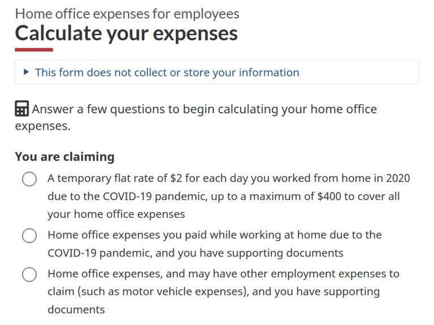Screen dimensions: 434x325
Task: Expand 'This form does not collect or store your information'
Action: (x=167, y=72)
